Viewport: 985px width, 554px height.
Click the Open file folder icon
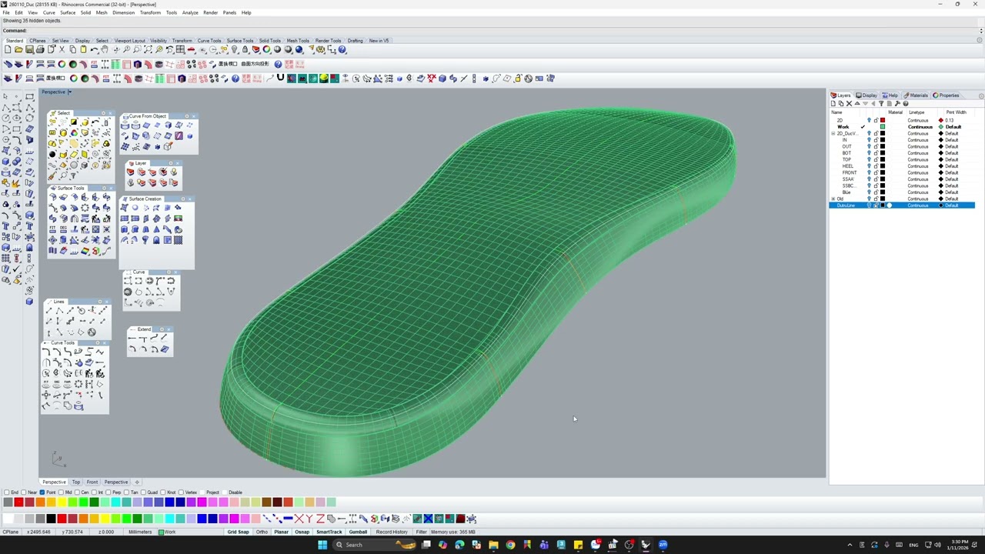pyautogui.click(x=18, y=49)
